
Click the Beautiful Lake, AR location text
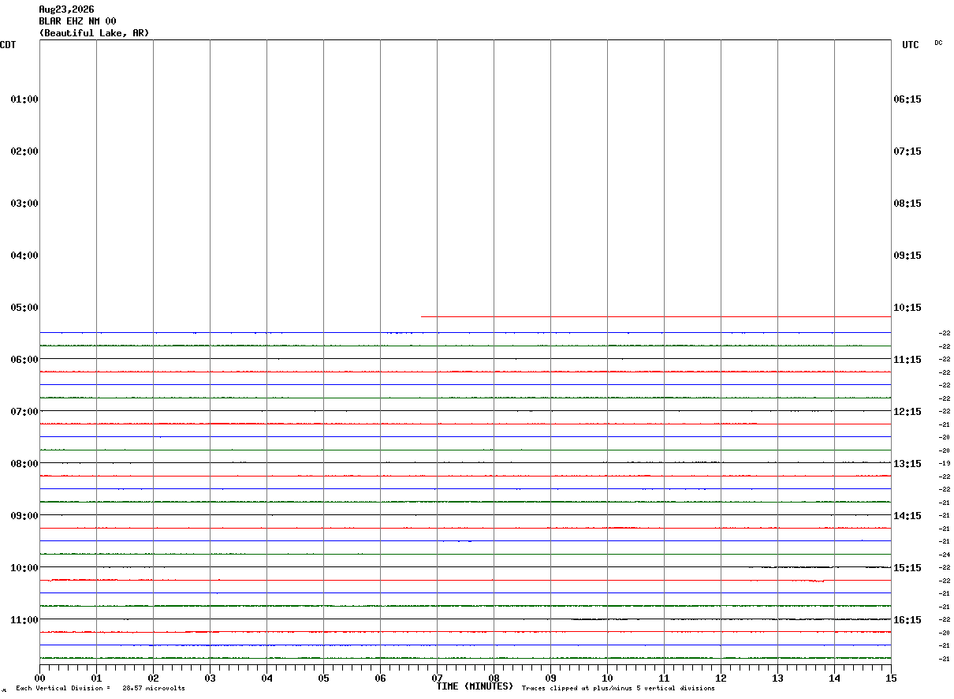tap(94, 33)
